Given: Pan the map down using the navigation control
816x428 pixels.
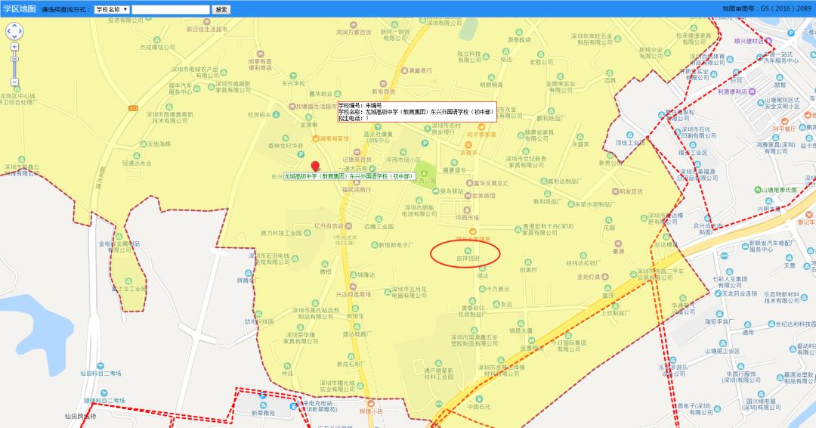Looking at the screenshot, I should (x=14, y=38).
